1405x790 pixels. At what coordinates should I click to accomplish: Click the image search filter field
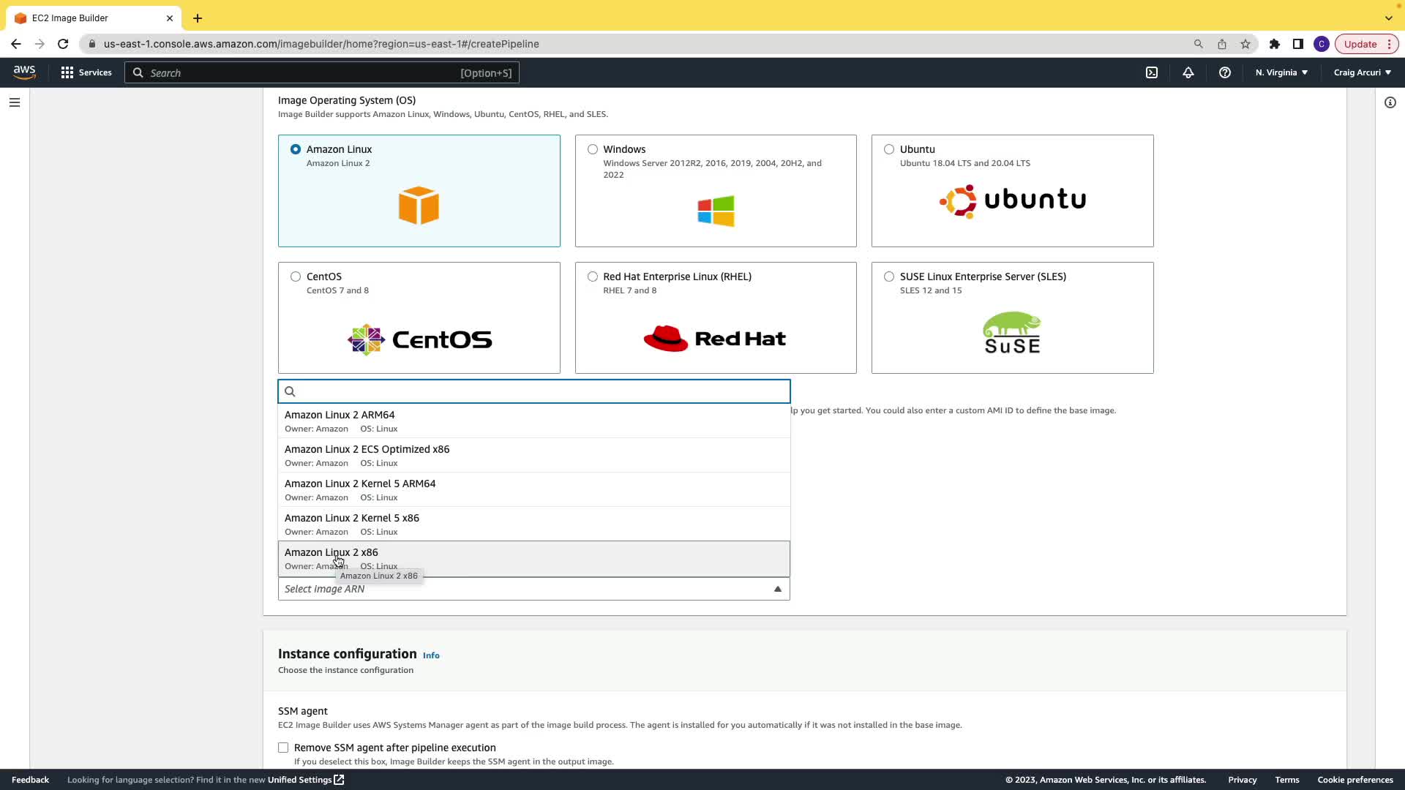coord(542,391)
